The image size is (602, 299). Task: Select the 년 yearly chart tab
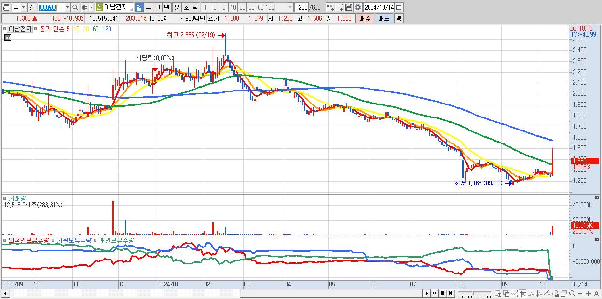(x=166, y=7)
